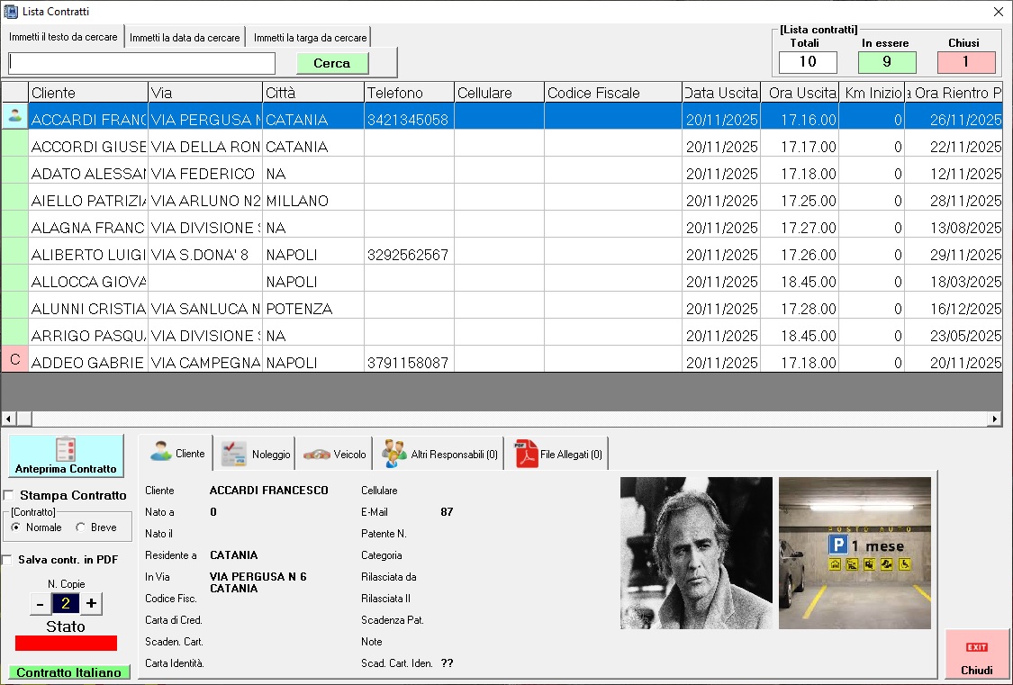Decrease number of copies with minus button
Image resolution: width=1013 pixels, height=685 pixels.
coord(40,603)
